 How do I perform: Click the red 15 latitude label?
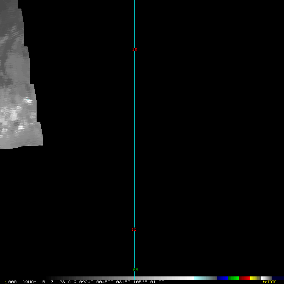coord(134,50)
